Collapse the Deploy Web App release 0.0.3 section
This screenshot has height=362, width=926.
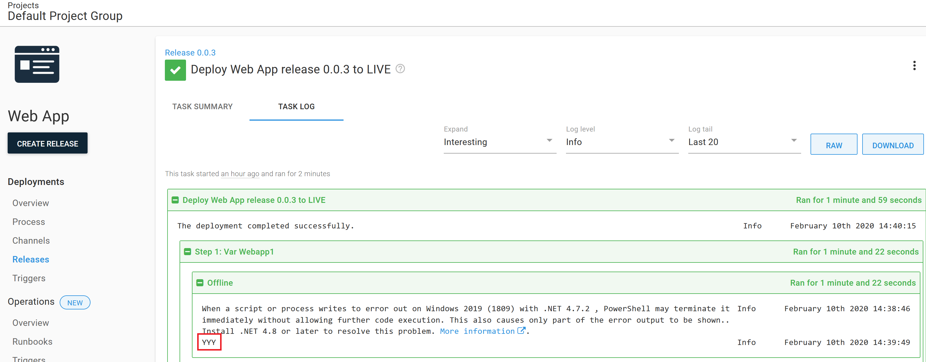175,200
